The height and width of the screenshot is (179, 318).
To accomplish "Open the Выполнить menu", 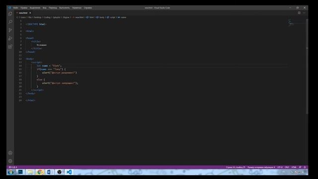I will [x=65, y=8].
